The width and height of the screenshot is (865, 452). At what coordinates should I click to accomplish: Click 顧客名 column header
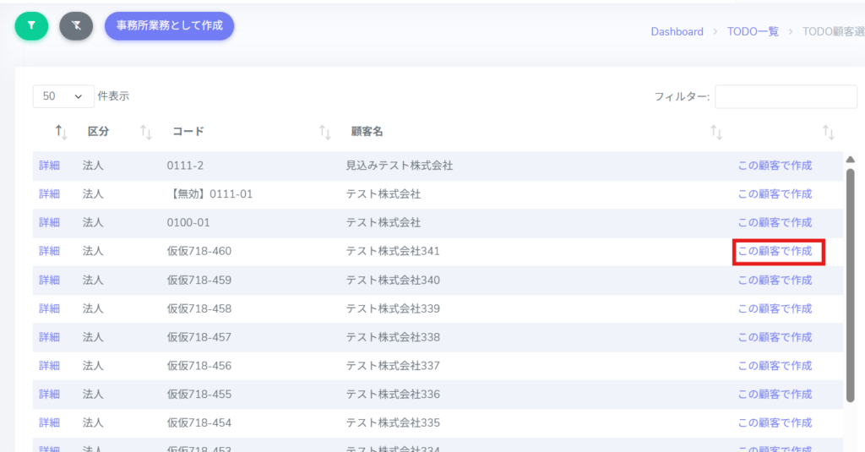[x=367, y=132]
